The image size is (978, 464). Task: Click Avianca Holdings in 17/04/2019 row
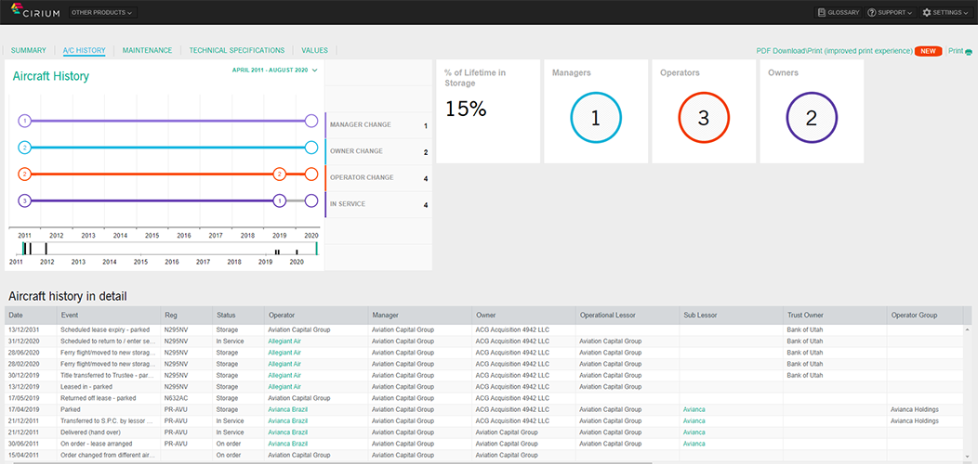coord(915,410)
